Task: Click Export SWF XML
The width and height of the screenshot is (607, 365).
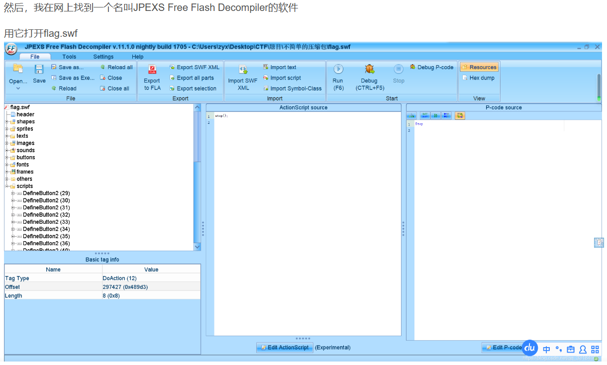Action: click(x=194, y=67)
